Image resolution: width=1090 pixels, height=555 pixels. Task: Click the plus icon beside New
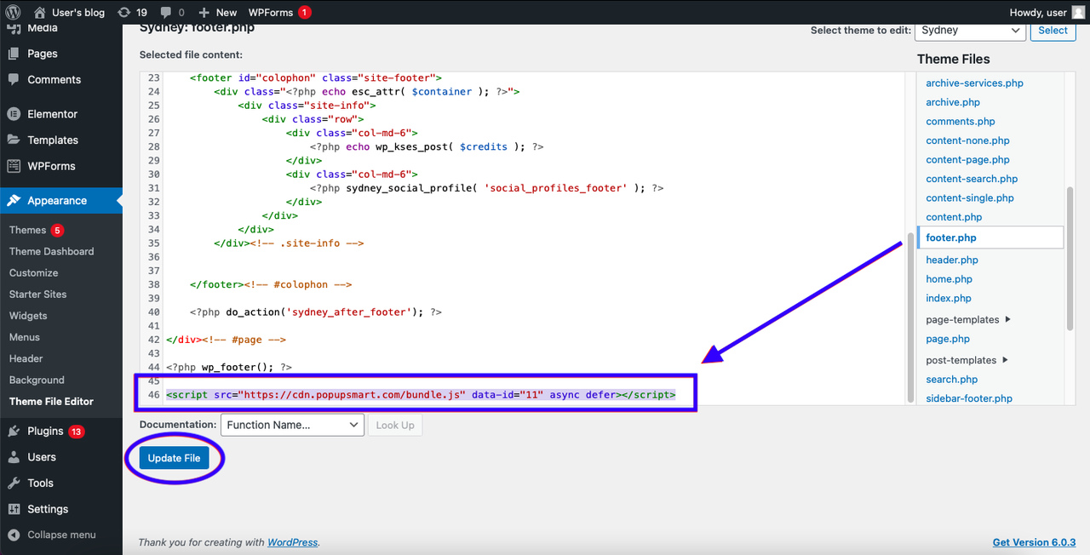[x=204, y=13]
